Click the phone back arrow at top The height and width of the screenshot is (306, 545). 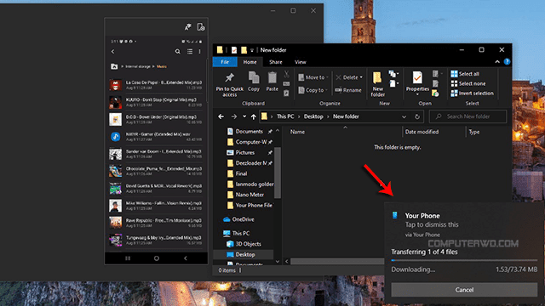pos(112,51)
